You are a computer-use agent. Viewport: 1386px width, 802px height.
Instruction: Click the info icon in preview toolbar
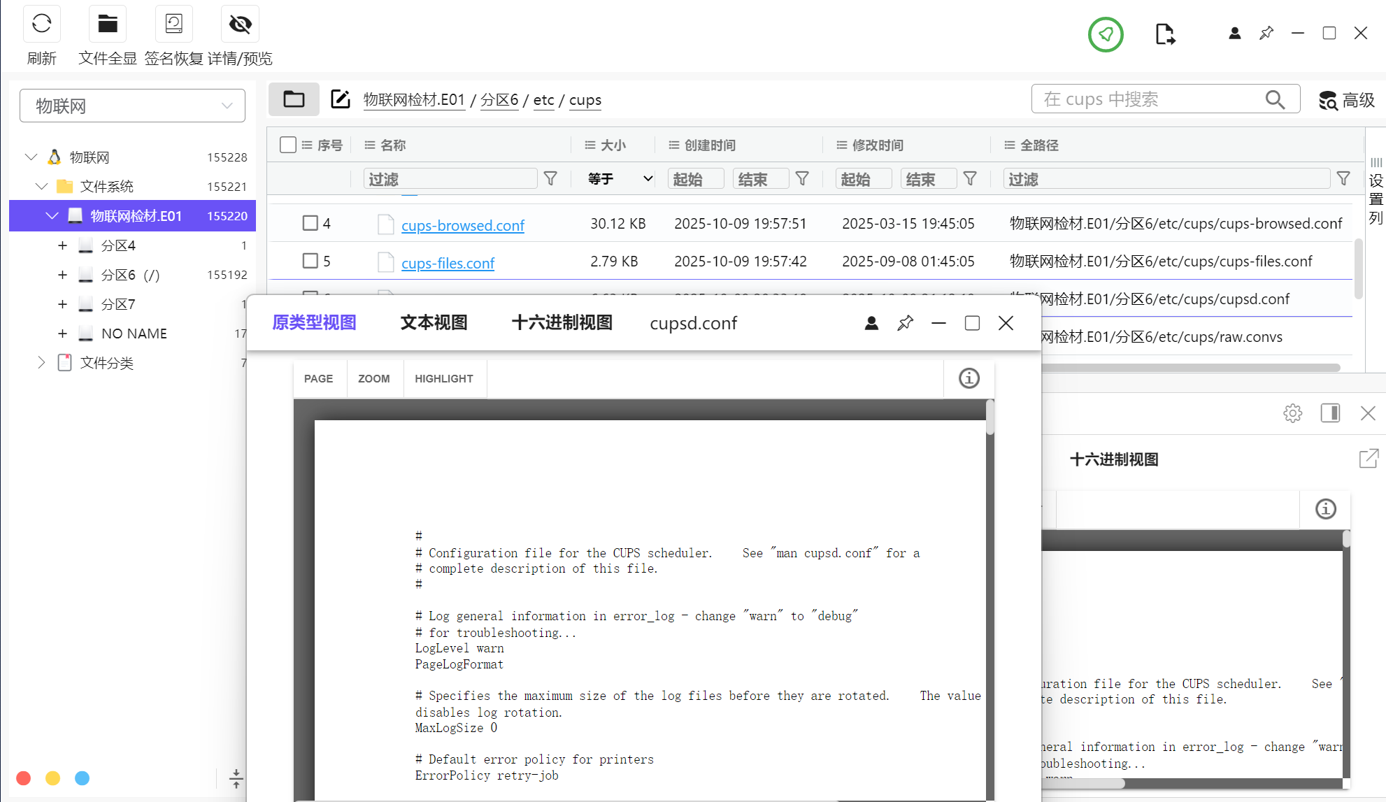tap(969, 378)
